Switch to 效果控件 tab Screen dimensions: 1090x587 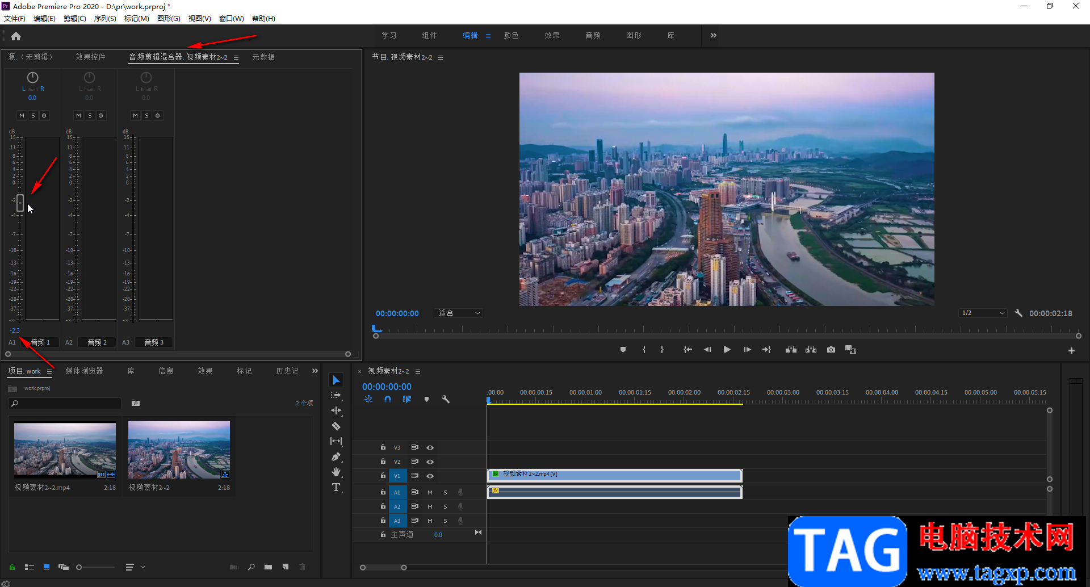coord(90,57)
